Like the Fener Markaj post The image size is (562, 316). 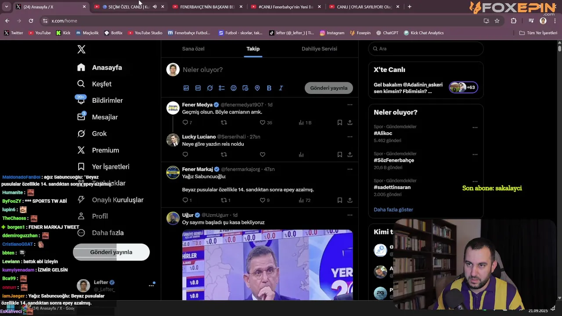[x=263, y=200]
